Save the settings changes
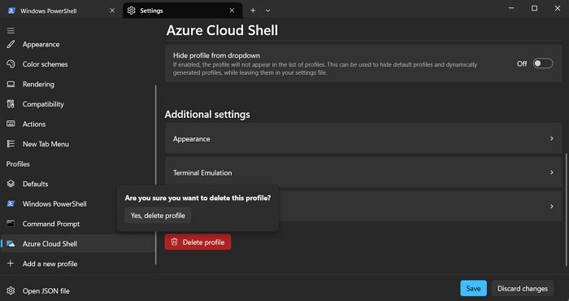This screenshot has height=301, width=569. pos(473,288)
